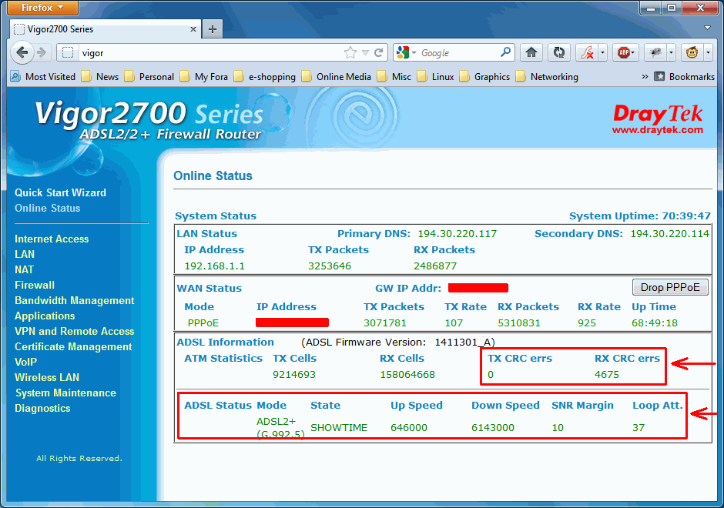
Task: Open the Online Media bookmark folder
Action: (336, 77)
